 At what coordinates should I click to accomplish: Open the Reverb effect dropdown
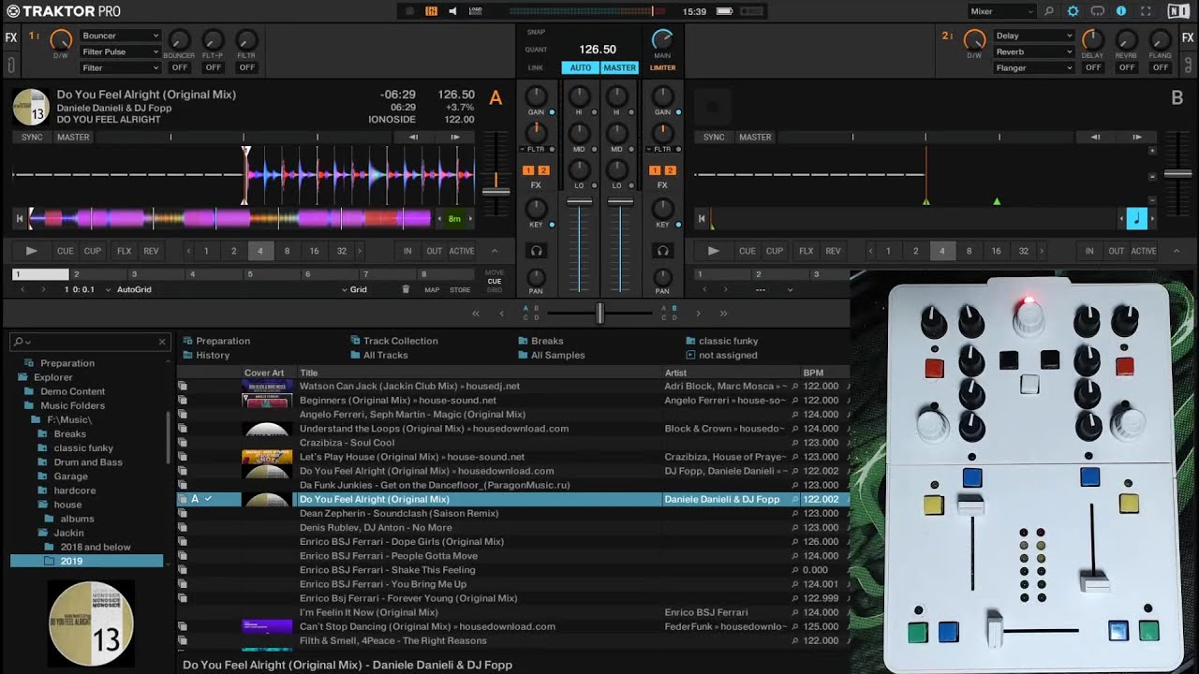point(1034,51)
